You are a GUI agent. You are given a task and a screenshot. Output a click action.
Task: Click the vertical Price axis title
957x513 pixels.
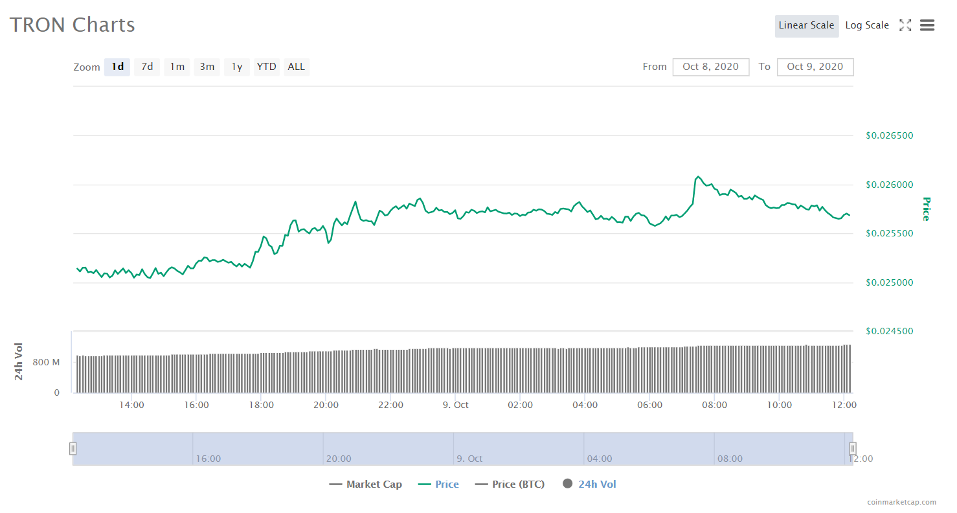(x=926, y=209)
